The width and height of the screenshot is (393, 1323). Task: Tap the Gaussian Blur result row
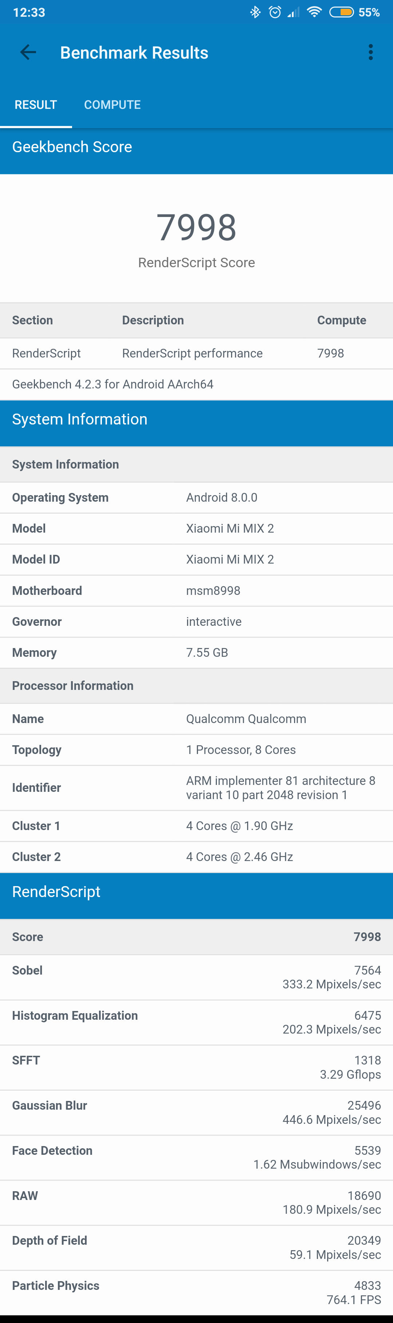[x=196, y=1113]
